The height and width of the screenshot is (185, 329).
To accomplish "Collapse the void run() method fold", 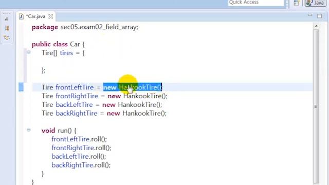I will point(29,130).
